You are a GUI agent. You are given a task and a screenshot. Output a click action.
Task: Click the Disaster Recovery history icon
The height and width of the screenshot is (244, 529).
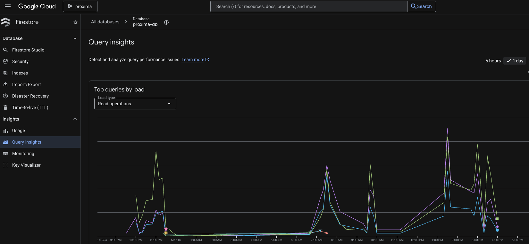click(x=5, y=96)
